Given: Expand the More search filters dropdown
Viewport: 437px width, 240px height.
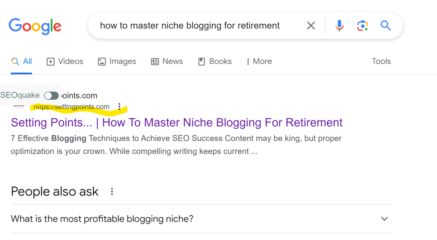Looking at the screenshot, I should click(259, 62).
